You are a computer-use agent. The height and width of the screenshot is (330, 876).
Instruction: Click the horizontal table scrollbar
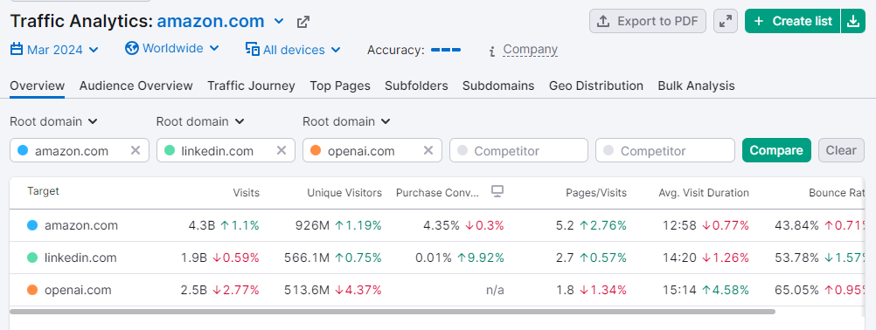point(393,311)
